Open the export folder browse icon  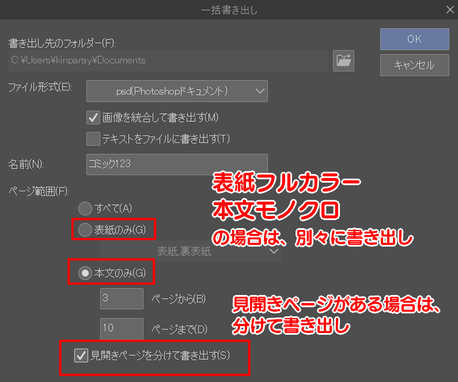(x=343, y=60)
